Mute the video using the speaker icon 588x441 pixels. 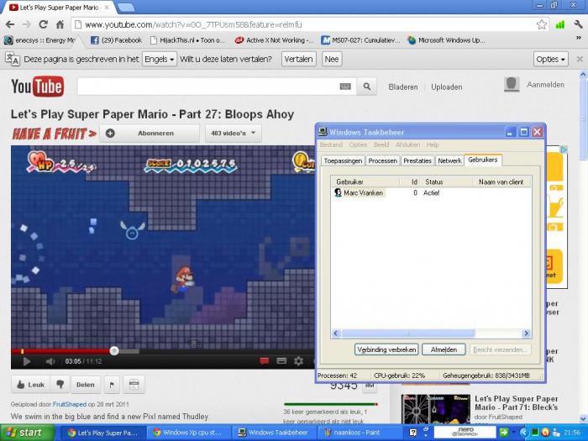[x=50, y=361]
